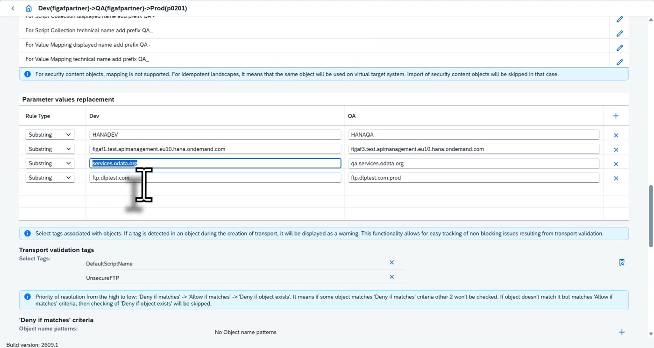Add an Object name pattern

(622, 332)
